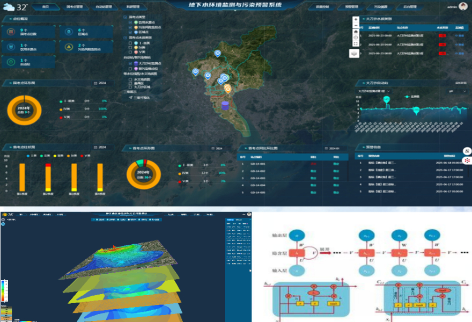Click the map zoom in plus button

(356, 19)
